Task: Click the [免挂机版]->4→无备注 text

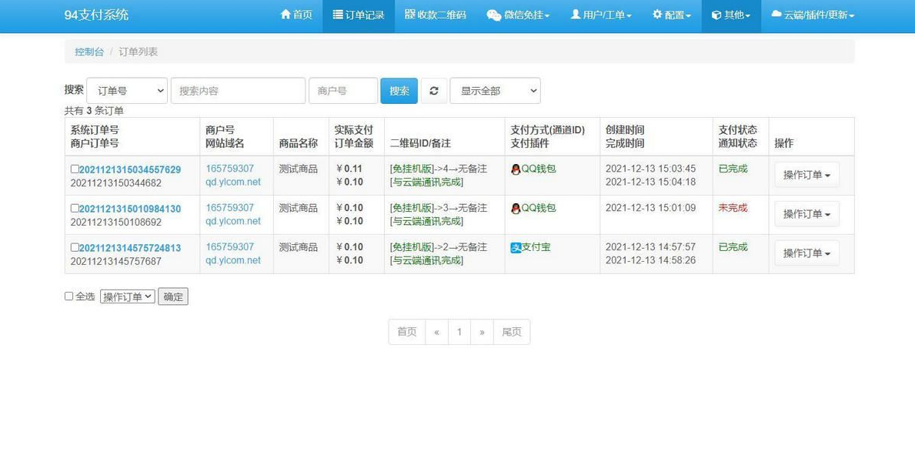Action: (438, 168)
